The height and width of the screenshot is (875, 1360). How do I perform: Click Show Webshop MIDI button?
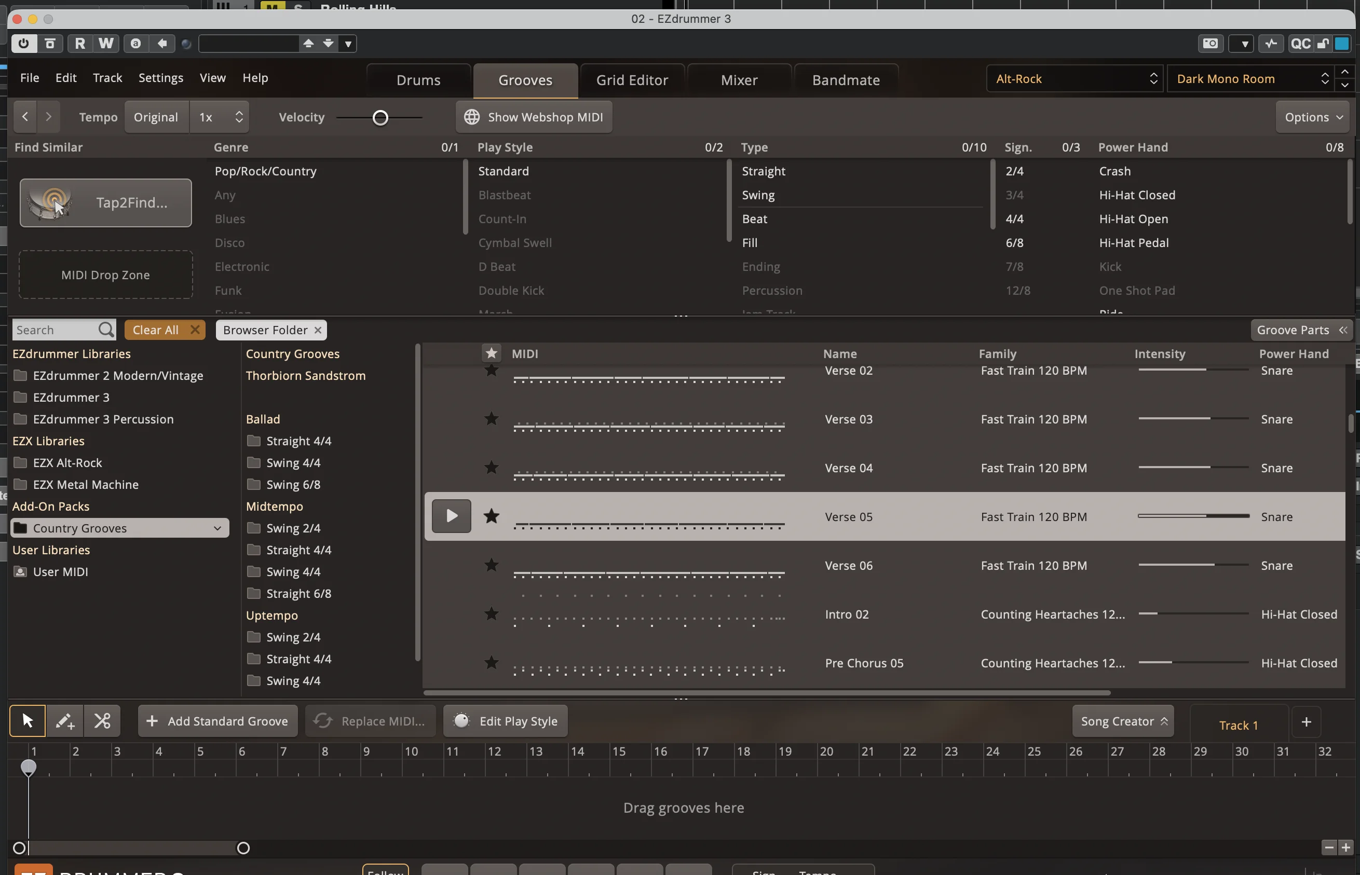[x=534, y=116]
